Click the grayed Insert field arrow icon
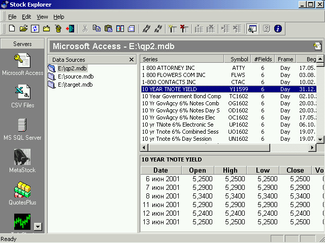Screen dimensions: 325x243 coord(225,28)
